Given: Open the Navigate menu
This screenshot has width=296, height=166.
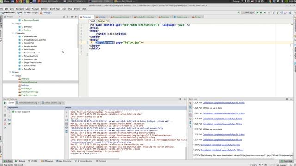Looking at the screenshot, I should point(20,9).
